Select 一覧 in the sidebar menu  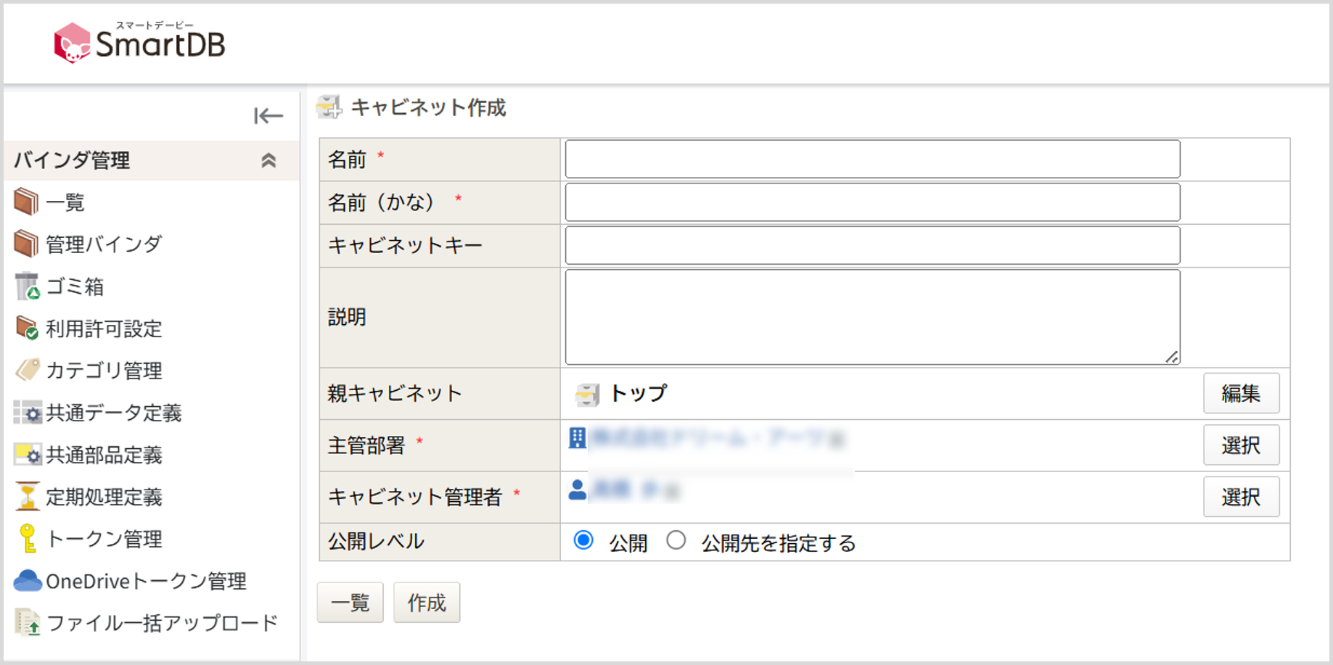[65, 202]
